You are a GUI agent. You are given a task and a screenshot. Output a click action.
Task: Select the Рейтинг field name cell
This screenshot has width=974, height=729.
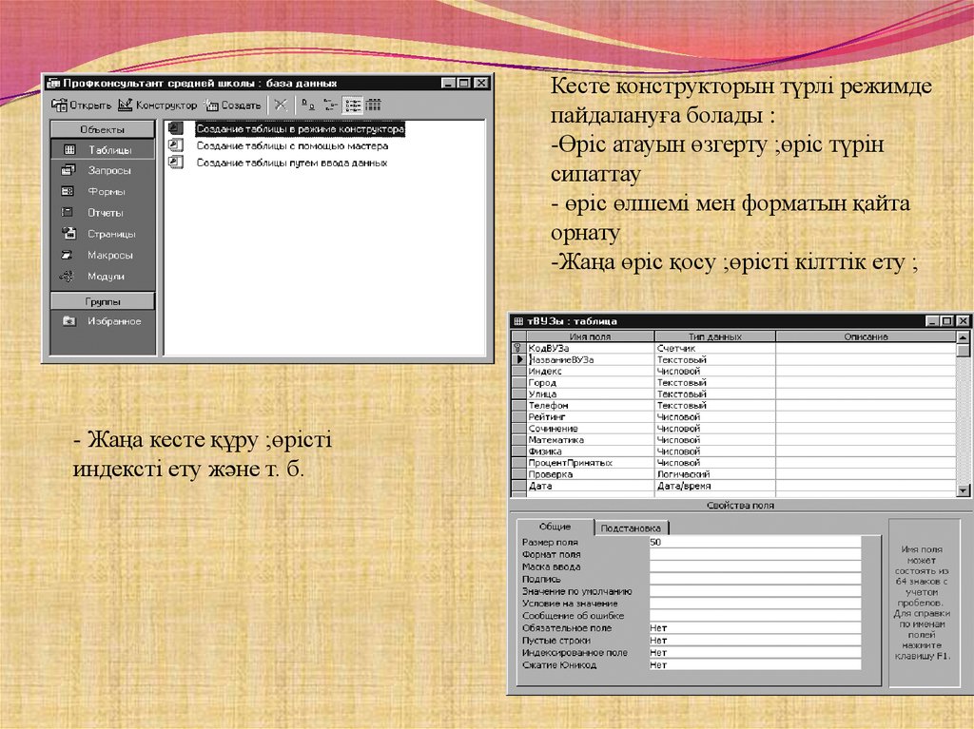590,417
